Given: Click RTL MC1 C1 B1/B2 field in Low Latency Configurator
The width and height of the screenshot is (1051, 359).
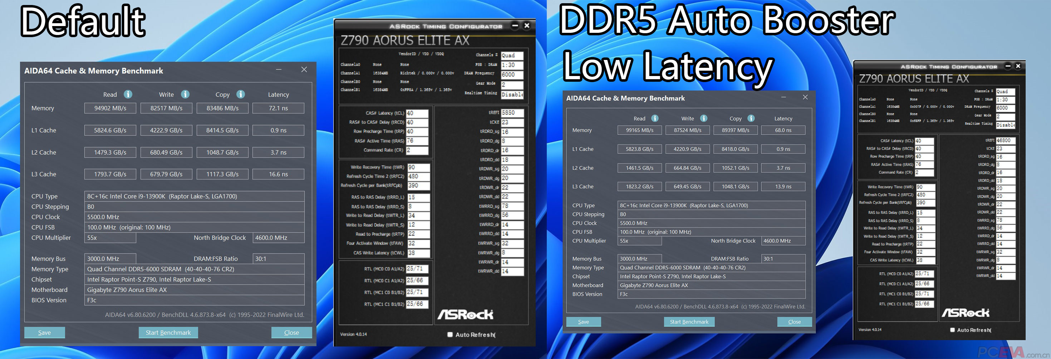Looking at the screenshot, I should point(924,304).
